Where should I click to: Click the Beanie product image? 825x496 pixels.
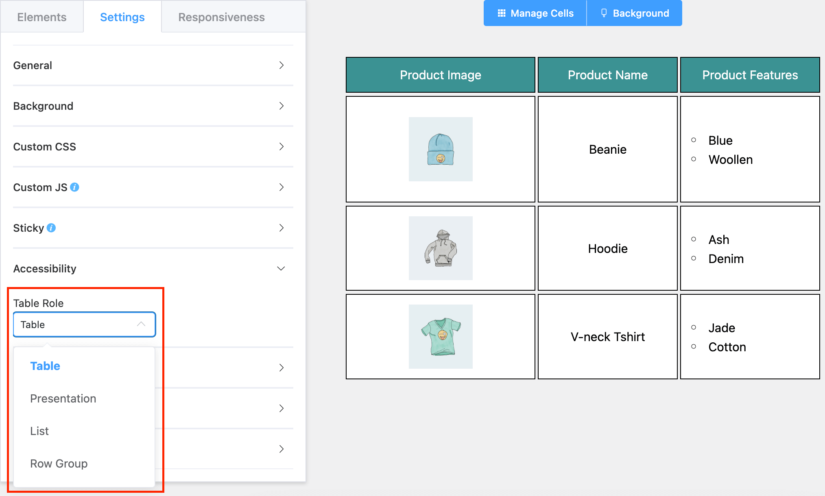click(440, 149)
